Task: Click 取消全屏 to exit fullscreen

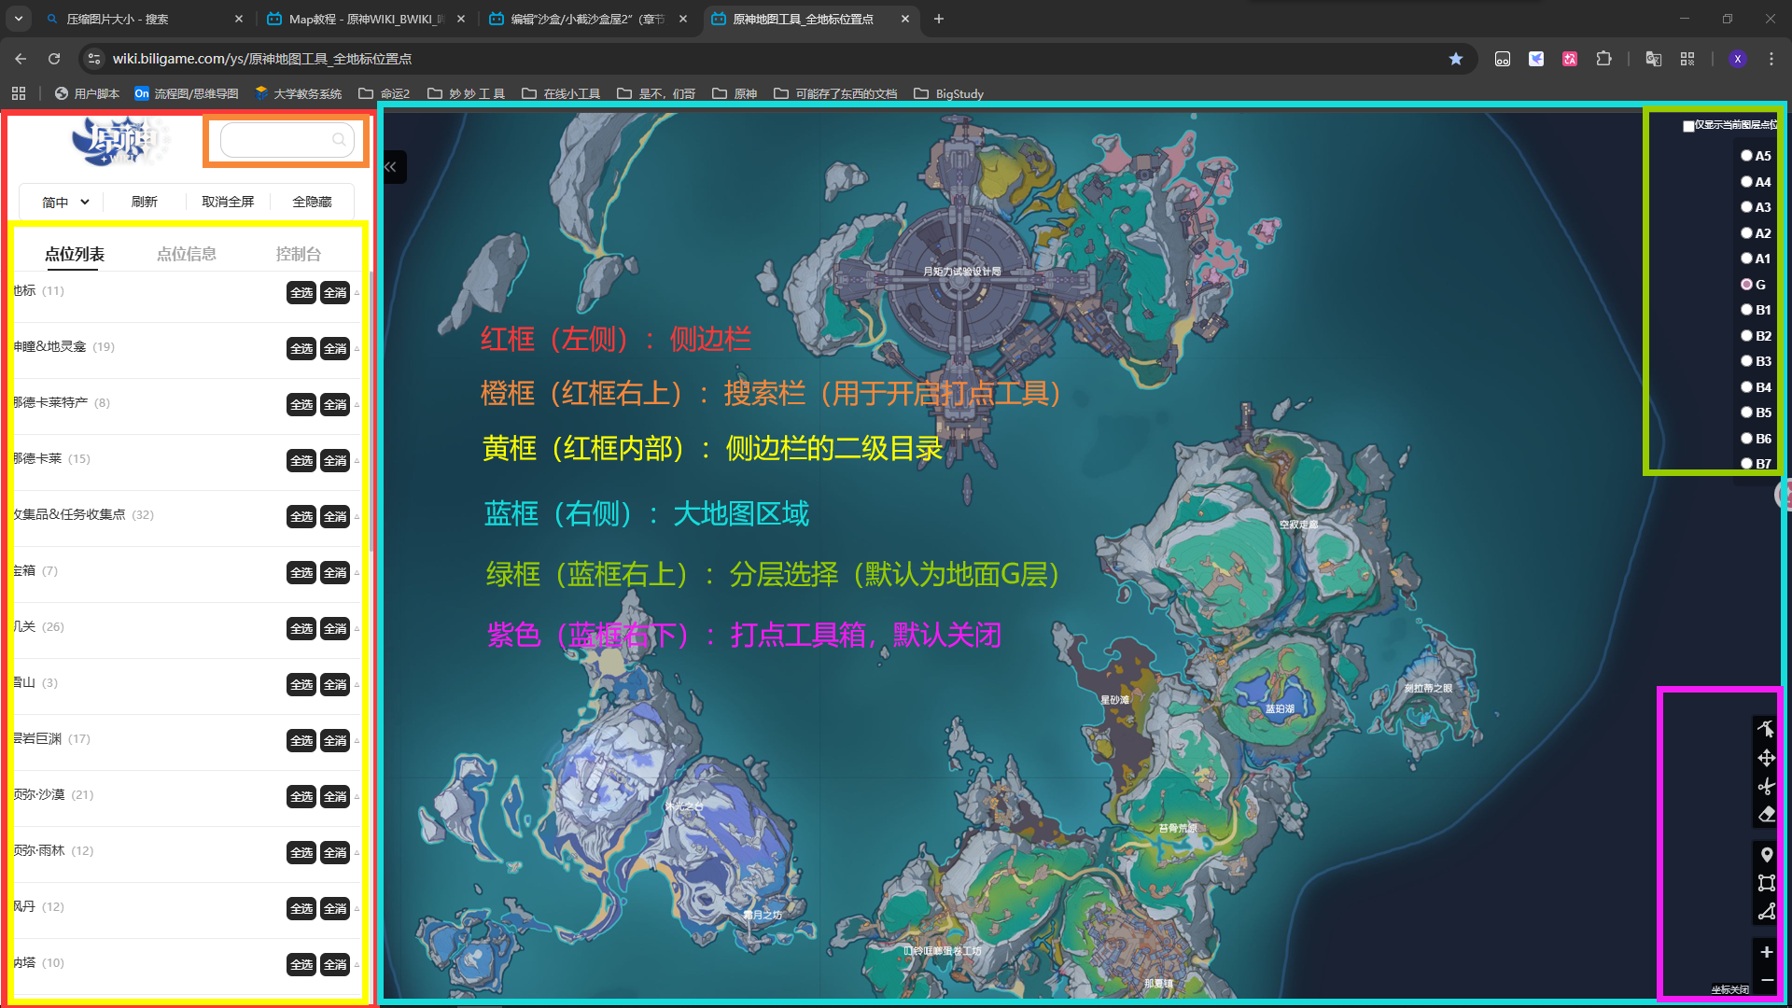Action: pyautogui.click(x=228, y=202)
